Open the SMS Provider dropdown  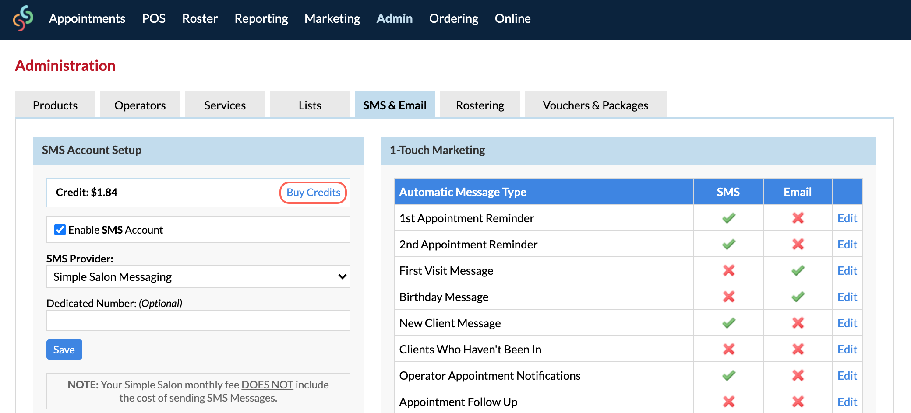[198, 276]
